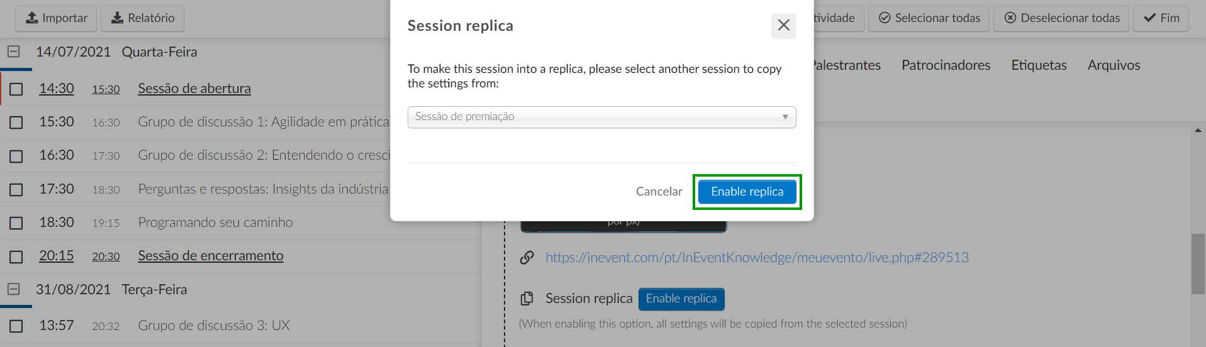This screenshot has height=347, width=1206.
Task: Click Cancelar in the dialog
Action: tap(659, 192)
